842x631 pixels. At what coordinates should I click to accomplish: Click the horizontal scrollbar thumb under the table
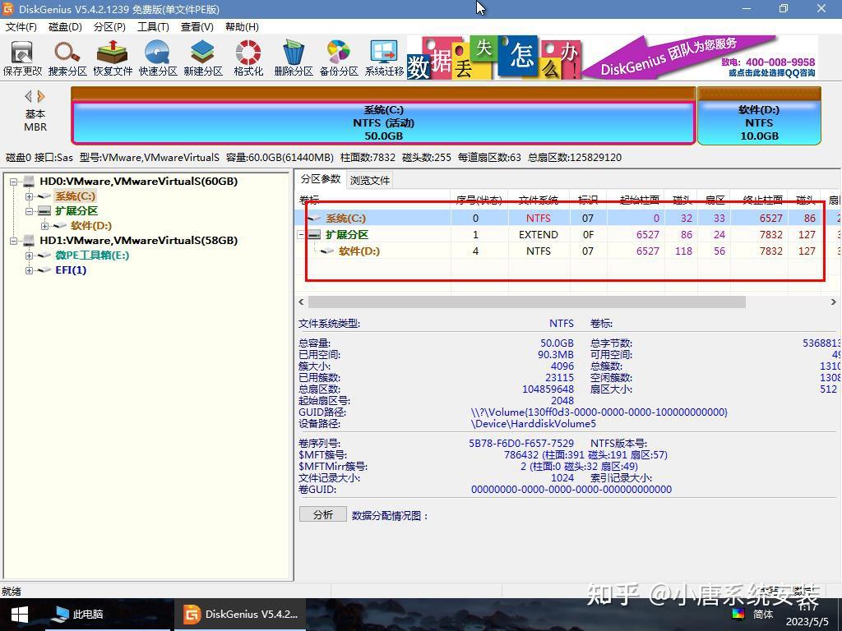[x=526, y=302]
